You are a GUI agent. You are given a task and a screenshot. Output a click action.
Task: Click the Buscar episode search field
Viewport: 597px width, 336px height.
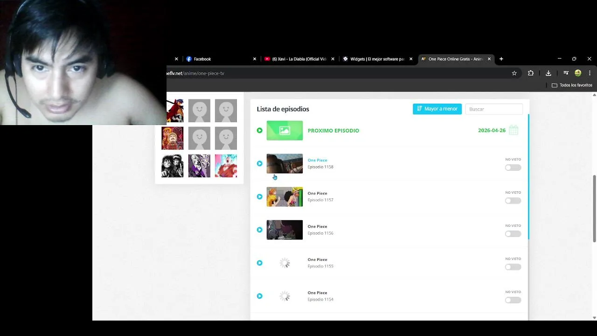click(494, 109)
